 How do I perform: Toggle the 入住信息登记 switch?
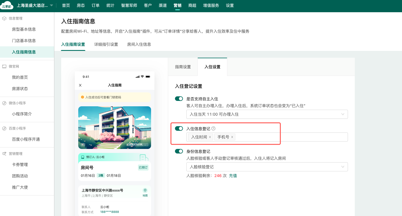click(179, 128)
